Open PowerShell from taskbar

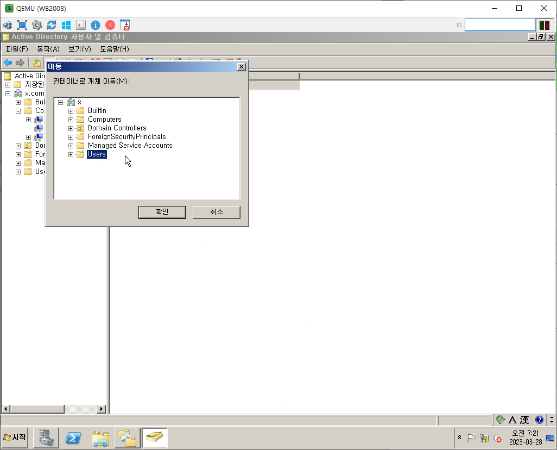click(73, 438)
